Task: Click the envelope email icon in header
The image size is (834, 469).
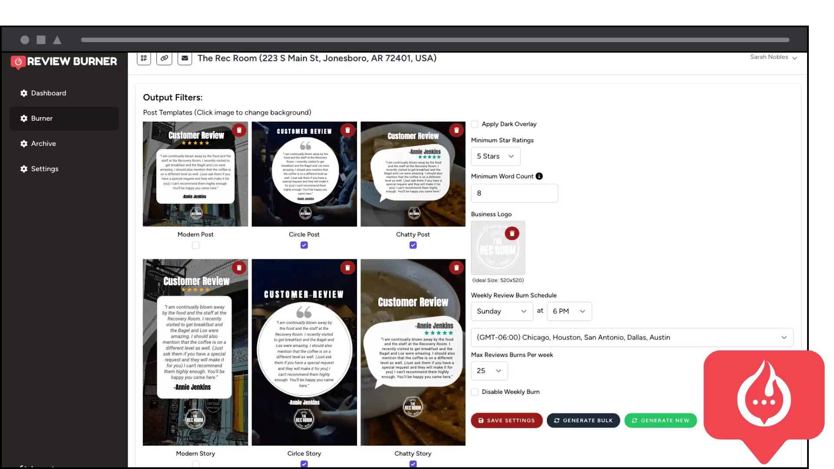Action: (185, 58)
